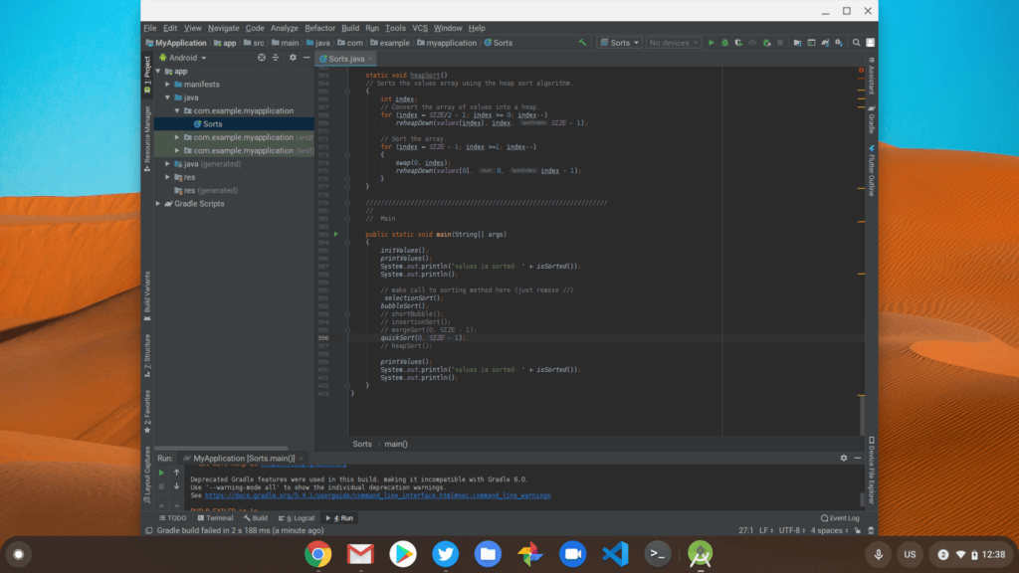Click the gutter run arrow beside main method
Screen dimensions: 1019x573
tap(336, 234)
